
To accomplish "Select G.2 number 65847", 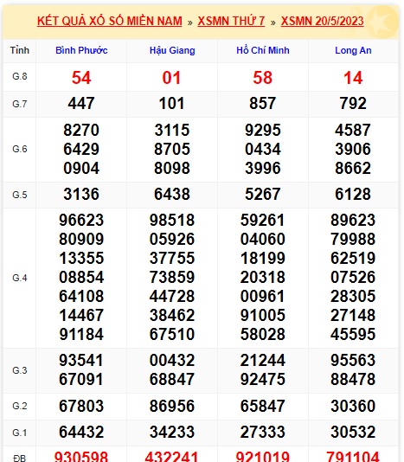I will pyautogui.click(x=262, y=406).
